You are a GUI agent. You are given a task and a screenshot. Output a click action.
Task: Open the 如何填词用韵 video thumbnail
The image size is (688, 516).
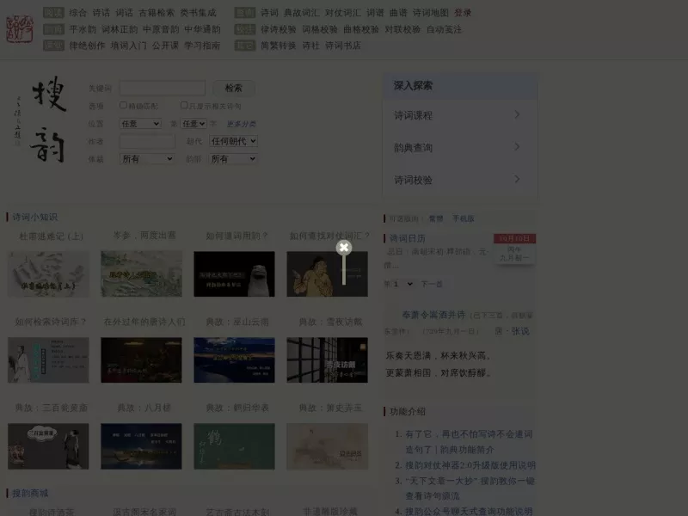click(x=234, y=273)
